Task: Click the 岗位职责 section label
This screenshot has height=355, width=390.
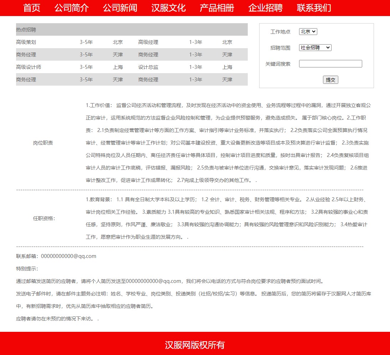Action: 43,143
